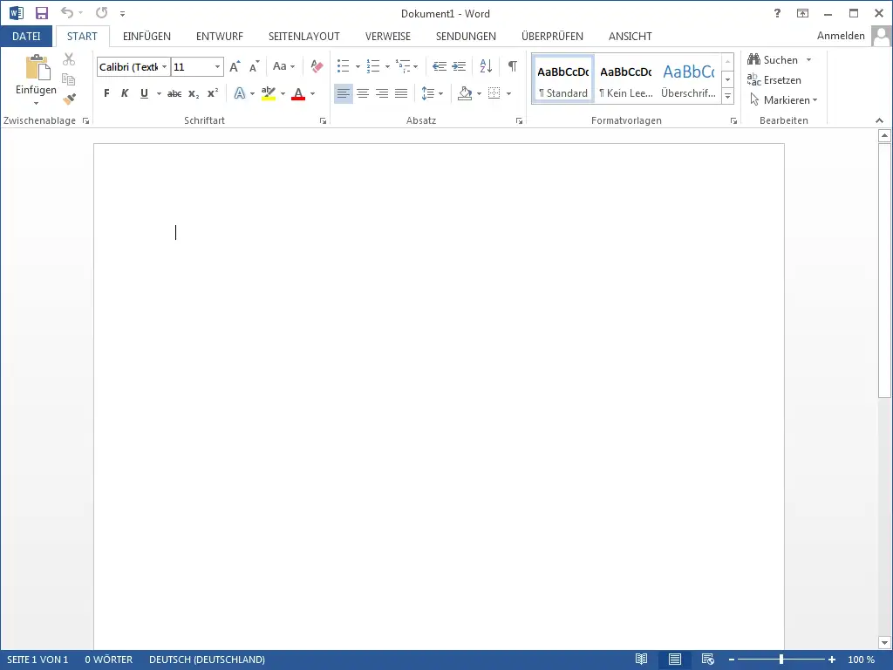Open the font name dropdown

tap(164, 67)
